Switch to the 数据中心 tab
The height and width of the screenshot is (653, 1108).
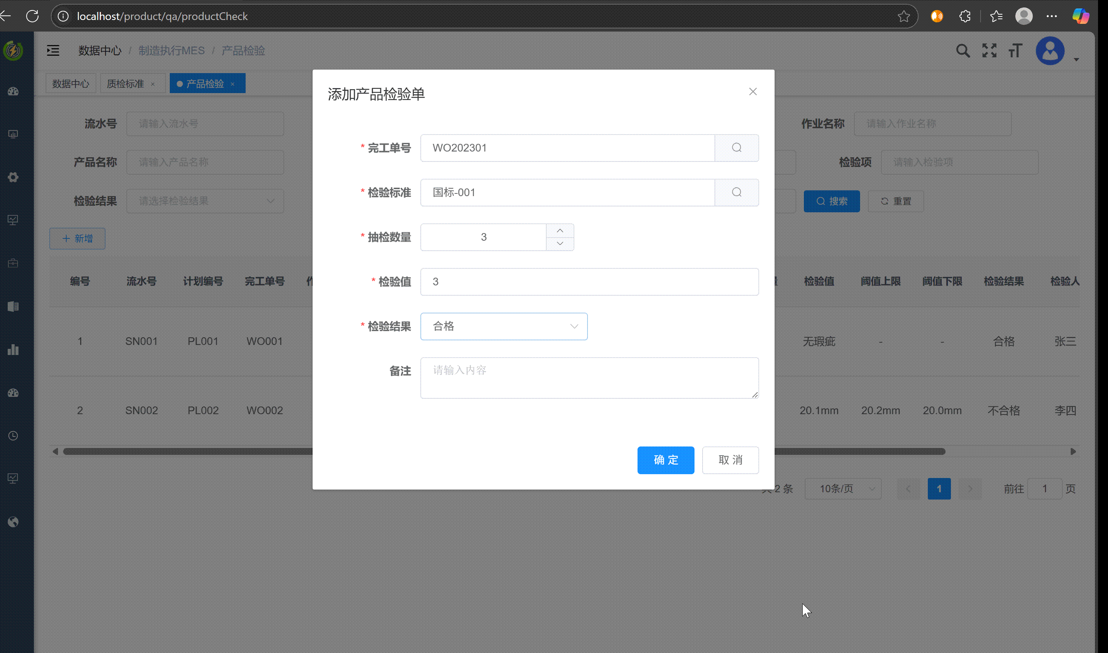(70, 83)
